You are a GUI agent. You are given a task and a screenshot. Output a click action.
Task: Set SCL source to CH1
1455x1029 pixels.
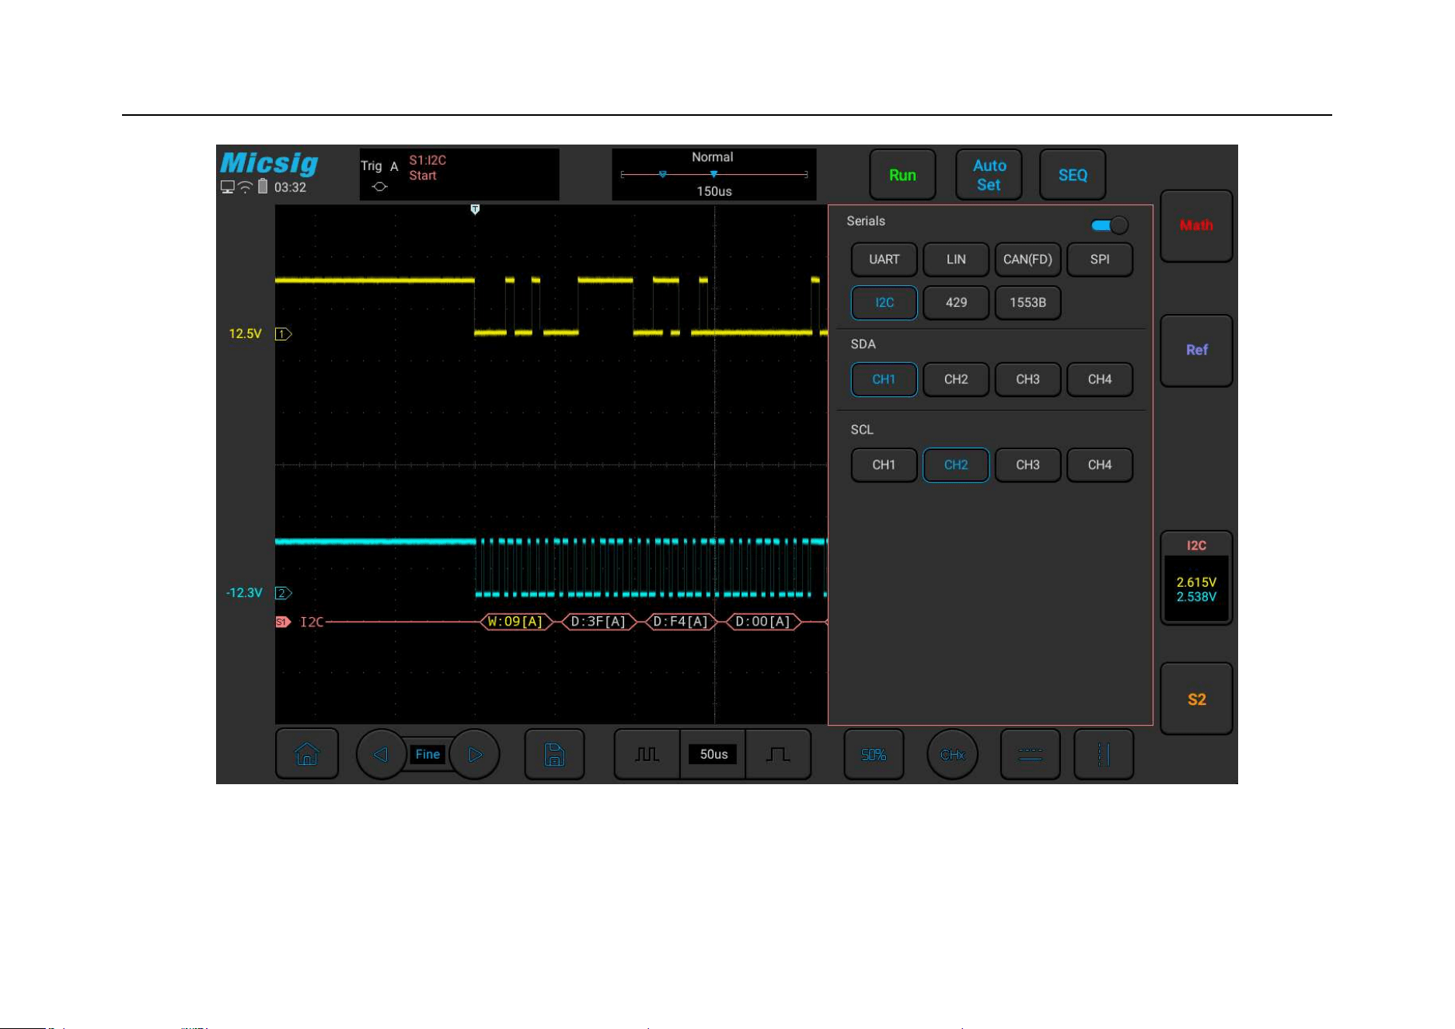[884, 465]
